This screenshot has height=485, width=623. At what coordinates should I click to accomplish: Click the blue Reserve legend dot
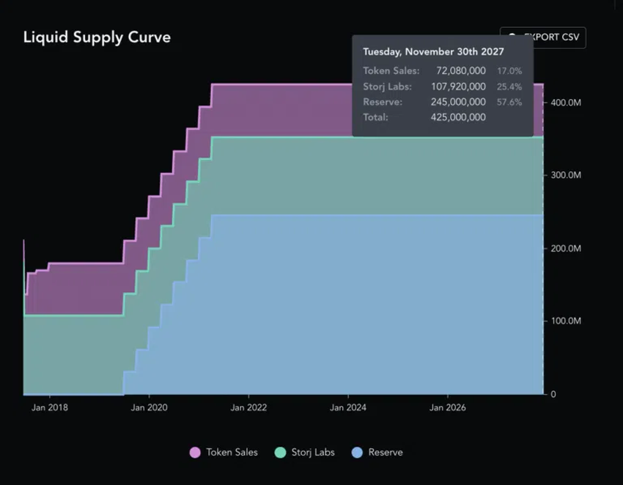coord(358,453)
